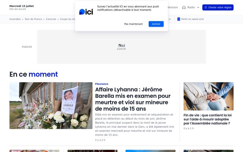This screenshot has height=152, width=243.
Task: Expand the topics bar chevron
Action: (x=170, y=19)
